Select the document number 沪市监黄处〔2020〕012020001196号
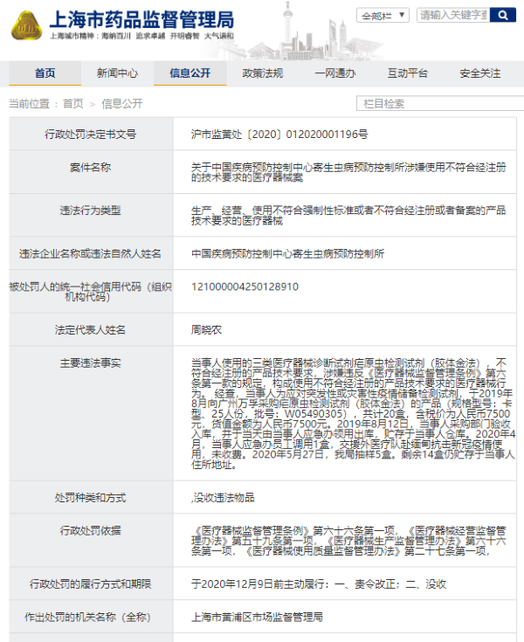Screen dimensions: 524x642 coord(279,135)
